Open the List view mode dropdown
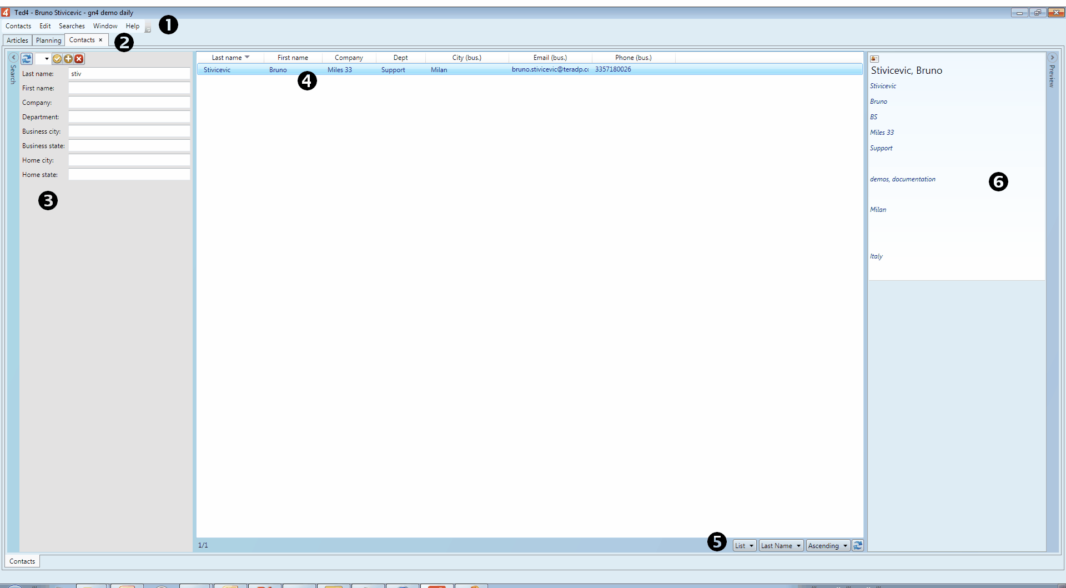Image resolution: width=1066 pixels, height=588 pixels. click(745, 546)
